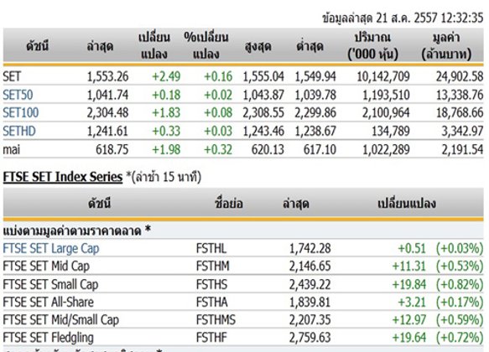Click mai volume 1,022,289

386,150
